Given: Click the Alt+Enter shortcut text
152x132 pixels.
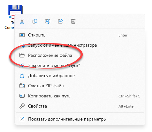Looking at the screenshot, I should [127, 106].
